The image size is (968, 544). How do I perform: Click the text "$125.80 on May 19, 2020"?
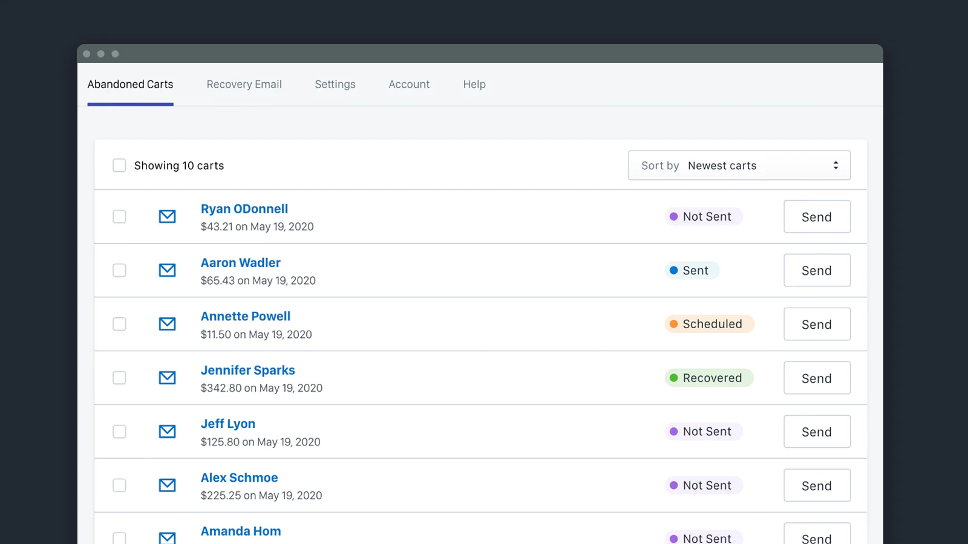(261, 442)
